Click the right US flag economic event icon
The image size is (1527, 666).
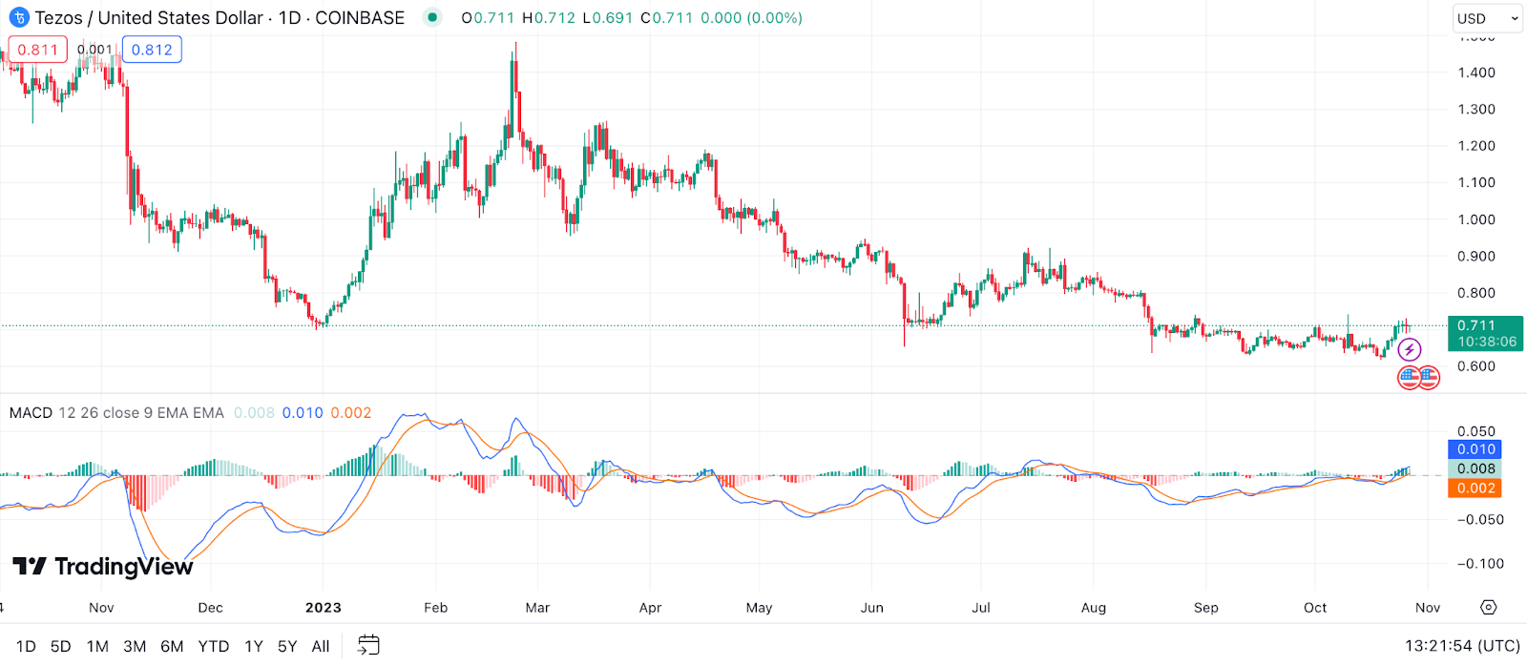[x=1429, y=378]
